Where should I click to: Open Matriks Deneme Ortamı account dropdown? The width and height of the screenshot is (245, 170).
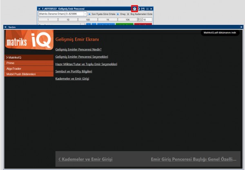[x=62, y=14]
